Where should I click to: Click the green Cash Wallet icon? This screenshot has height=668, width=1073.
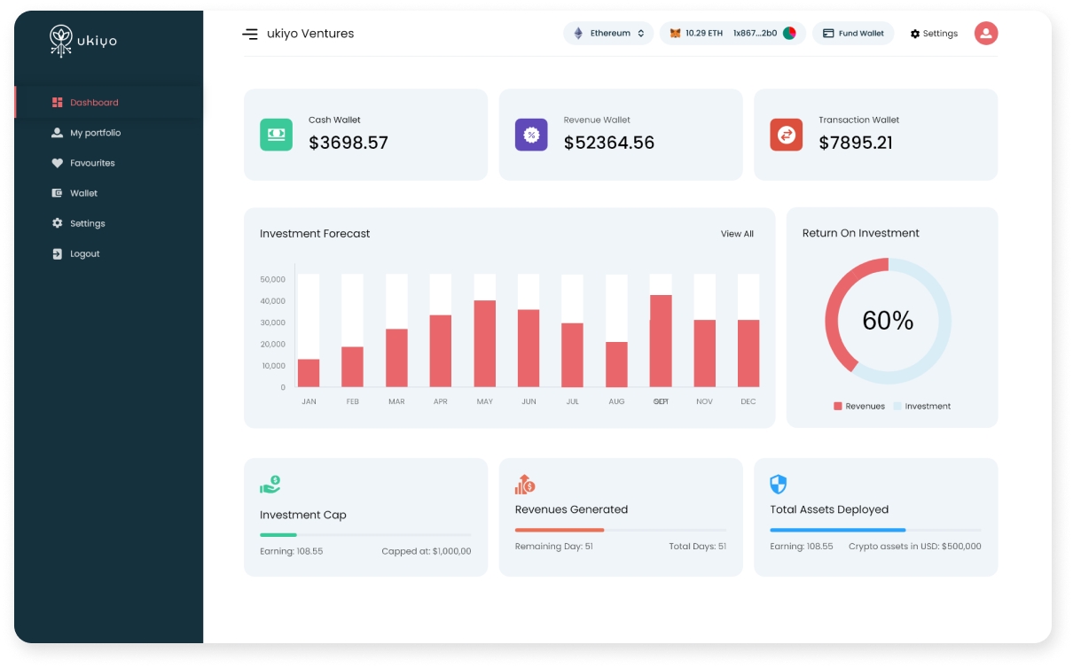[x=276, y=135]
